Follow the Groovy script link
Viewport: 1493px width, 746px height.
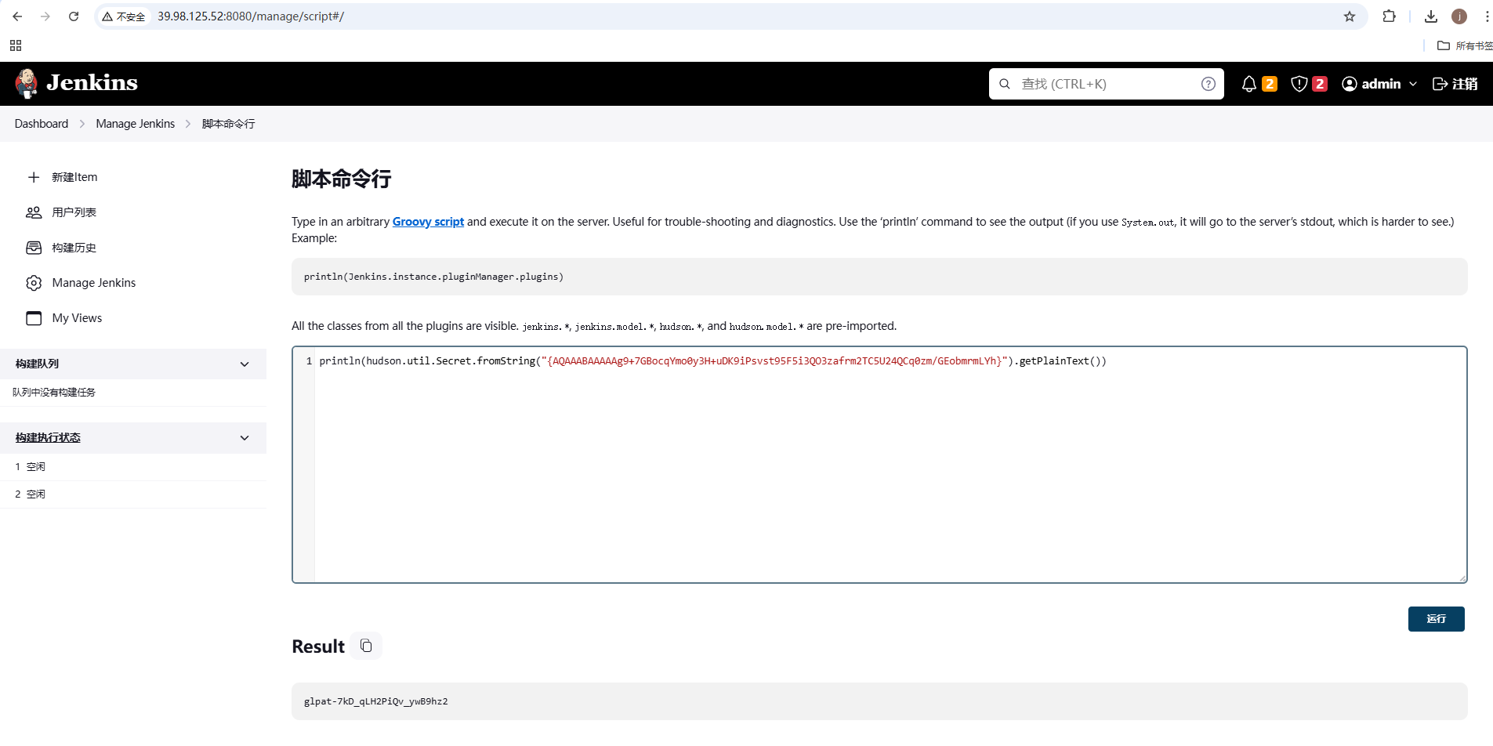[x=428, y=222]
